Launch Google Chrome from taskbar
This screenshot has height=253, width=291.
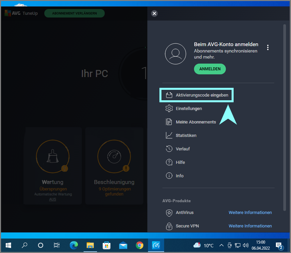(x=140, y=245)
